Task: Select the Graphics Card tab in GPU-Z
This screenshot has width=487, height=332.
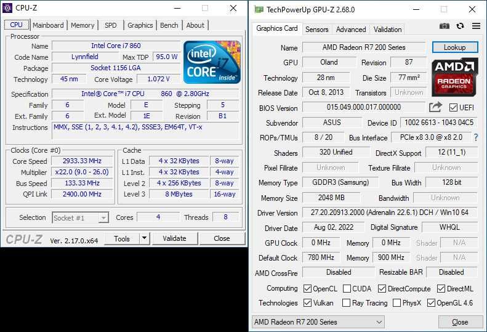Action: tap(276, 28)
